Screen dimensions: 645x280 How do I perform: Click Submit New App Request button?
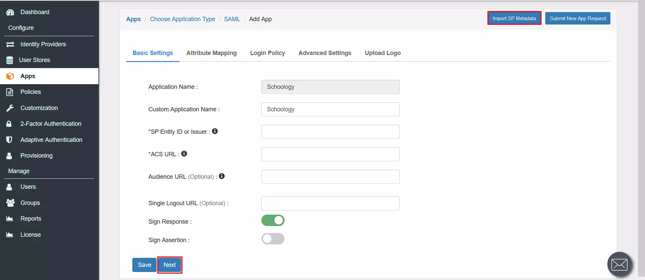(578, 18)
